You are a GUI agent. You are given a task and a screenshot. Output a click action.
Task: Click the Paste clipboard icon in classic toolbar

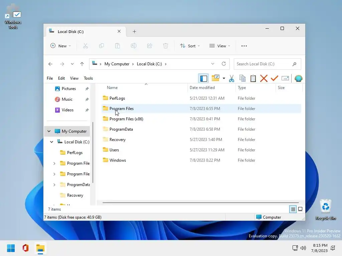[x=253, y=78]
